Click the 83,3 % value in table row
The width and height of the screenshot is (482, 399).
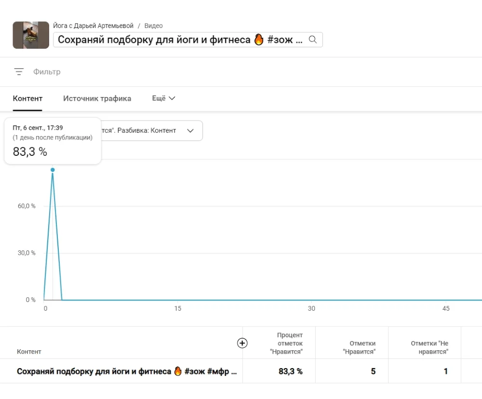point(291,371)
